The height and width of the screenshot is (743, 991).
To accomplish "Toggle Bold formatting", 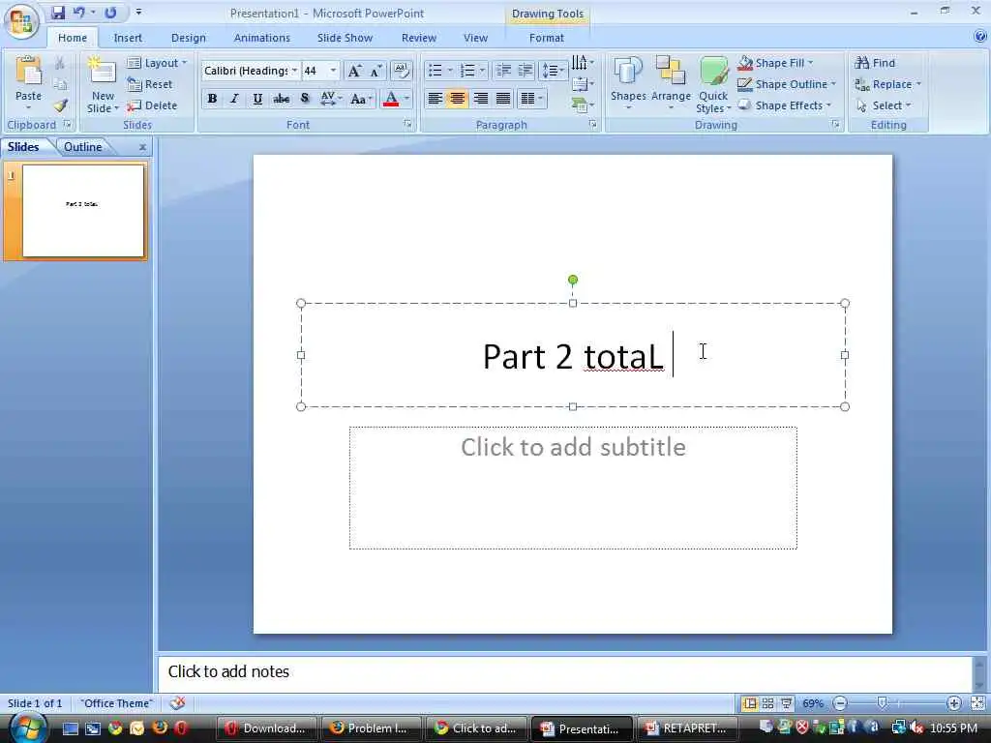I will click(x=212, y=99).
